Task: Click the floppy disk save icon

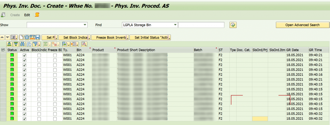Action: coord(38,37)
